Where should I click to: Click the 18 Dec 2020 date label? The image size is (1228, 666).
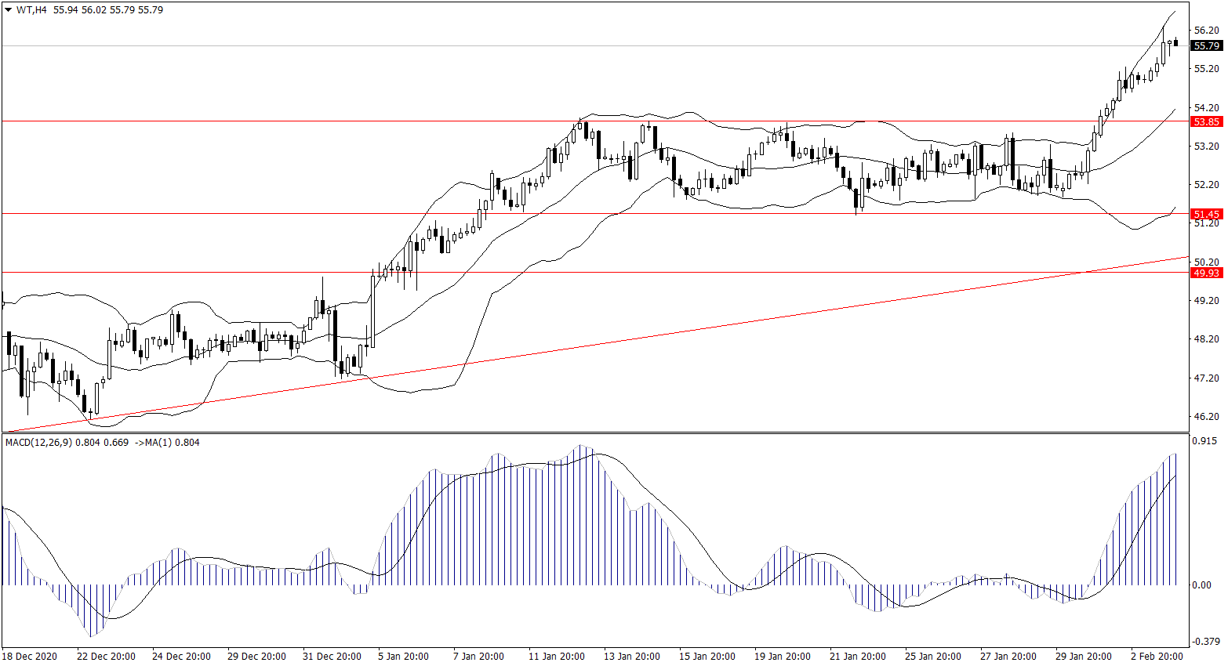click(30, 656)
